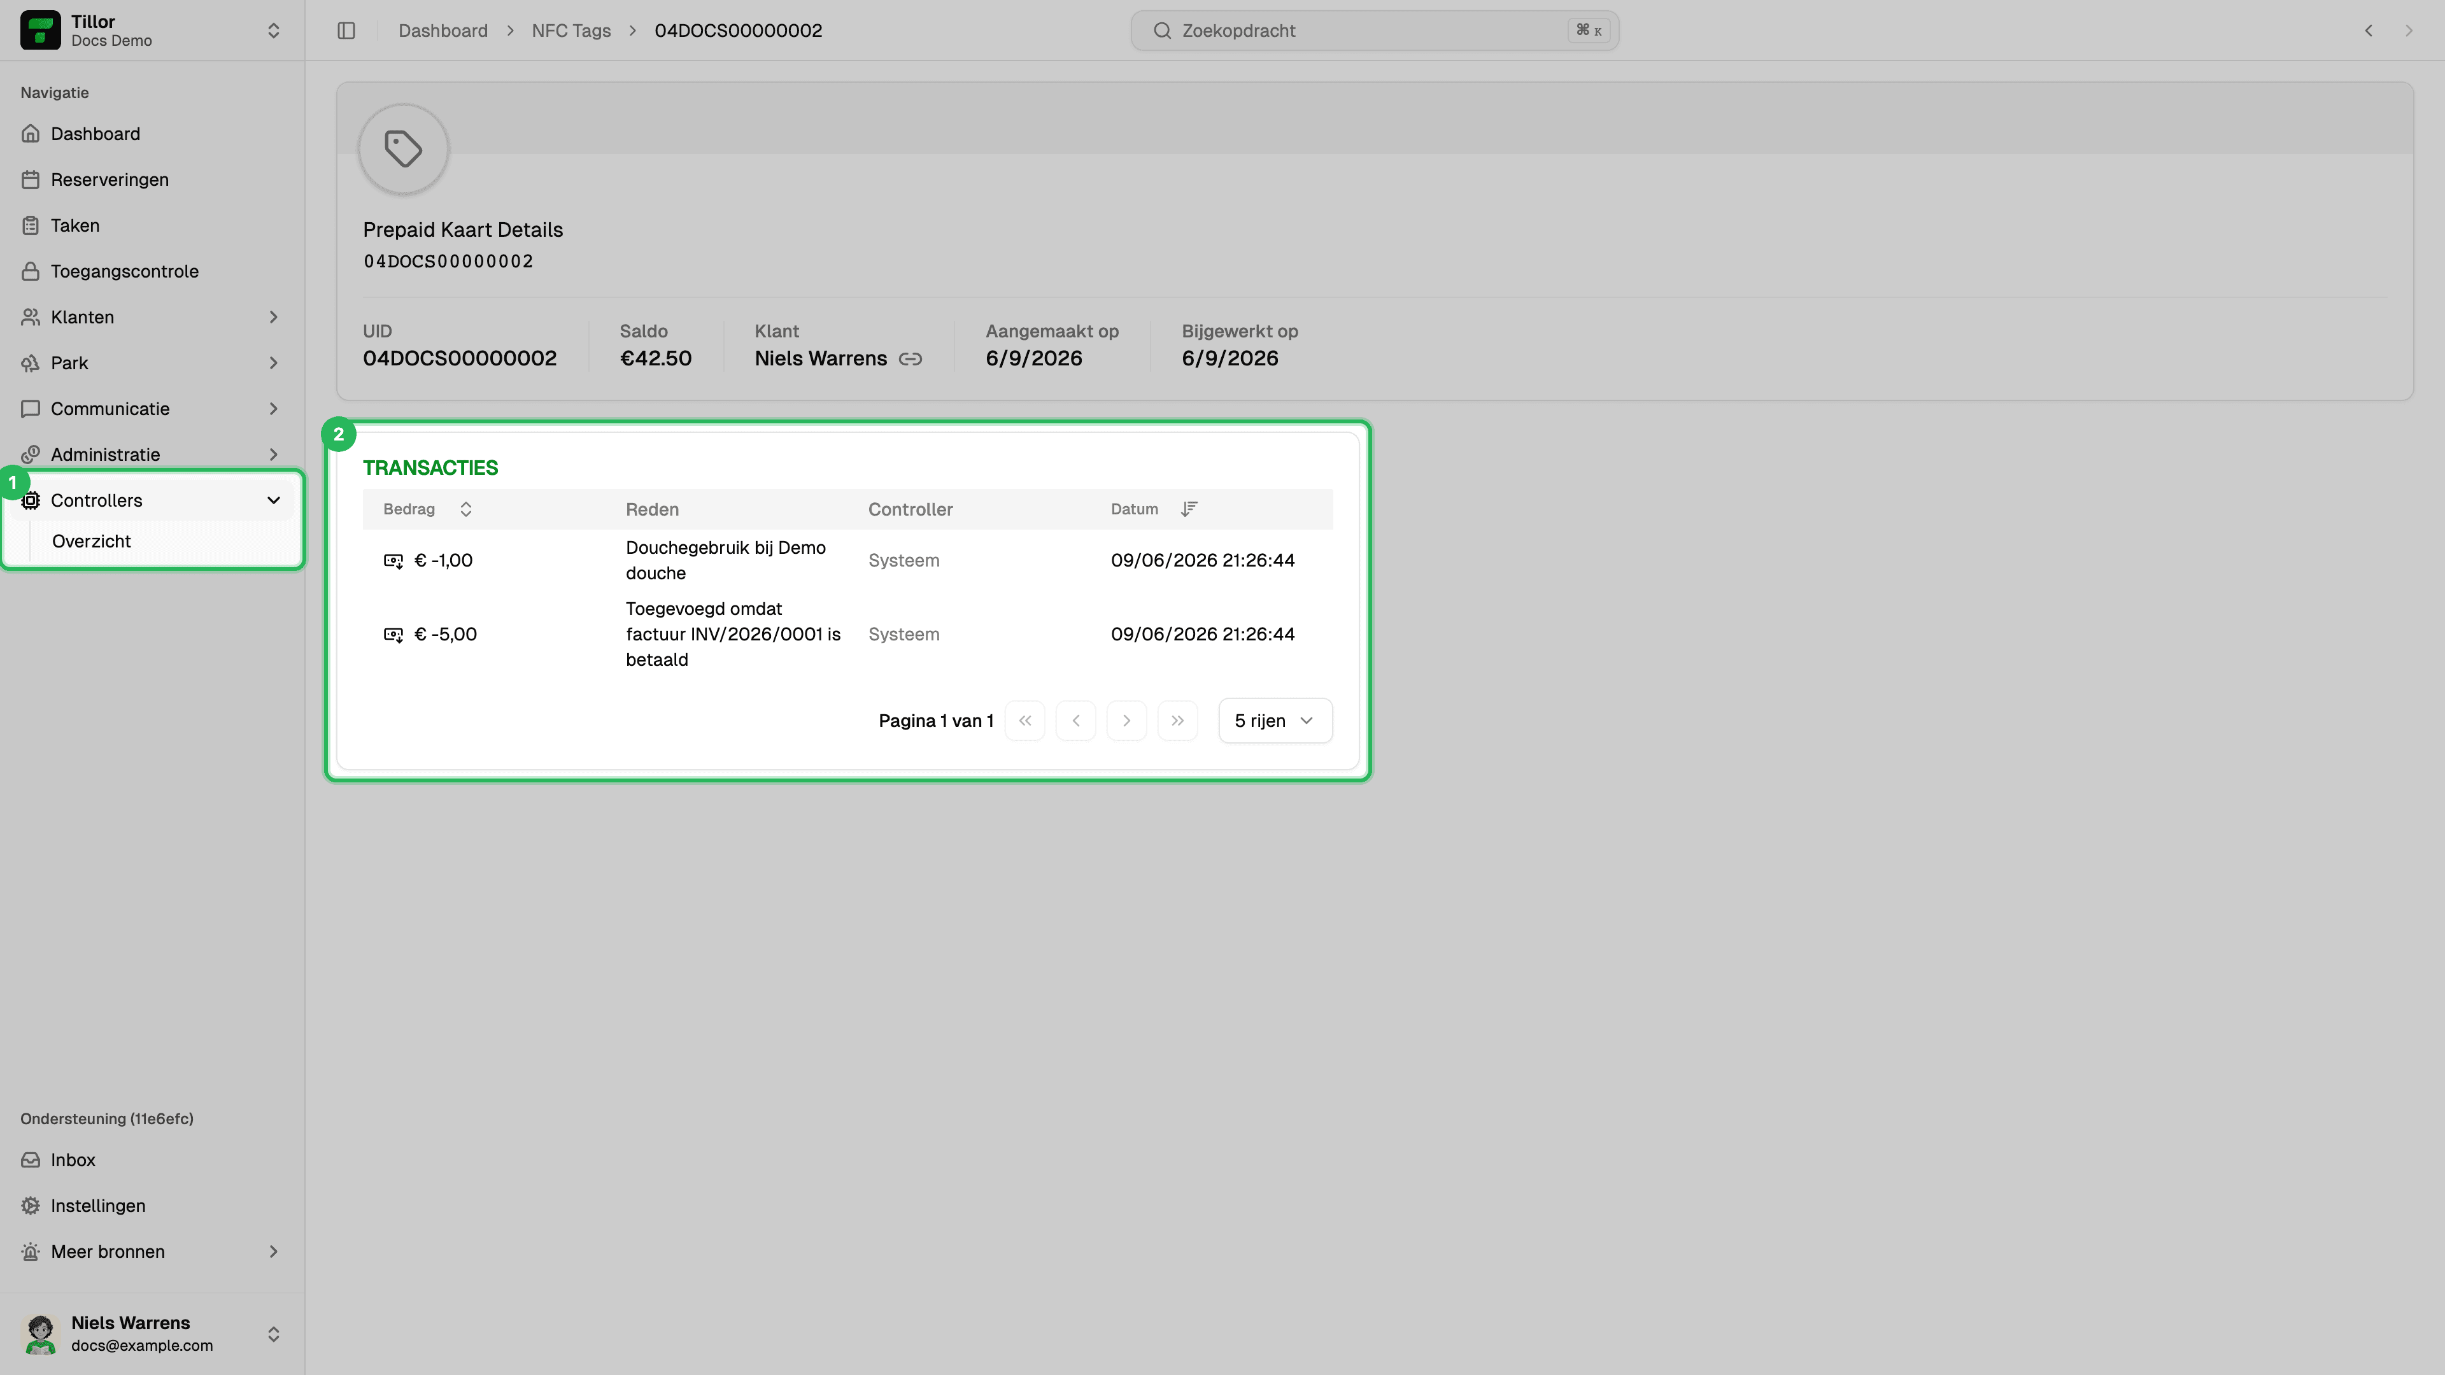Click the € -1,00 transaction amount
This screenshot has height=1375, width=2445.
click(443, 561)
